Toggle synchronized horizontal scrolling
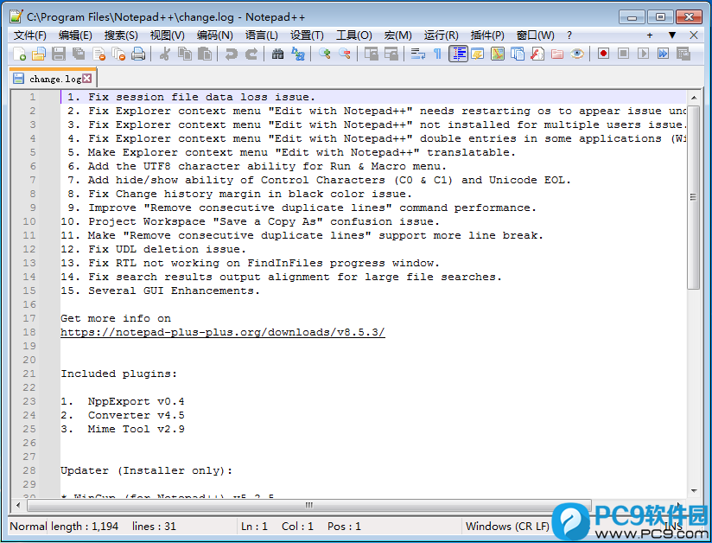 [391, 54]
